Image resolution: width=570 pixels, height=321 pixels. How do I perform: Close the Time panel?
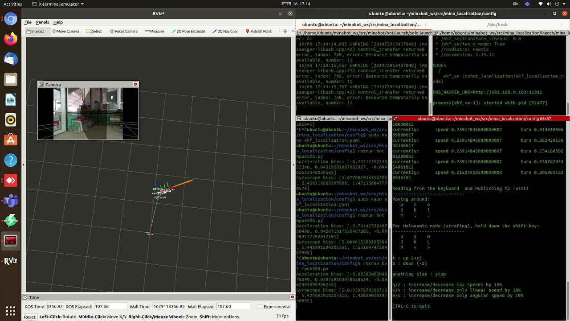tap(292, 297)
